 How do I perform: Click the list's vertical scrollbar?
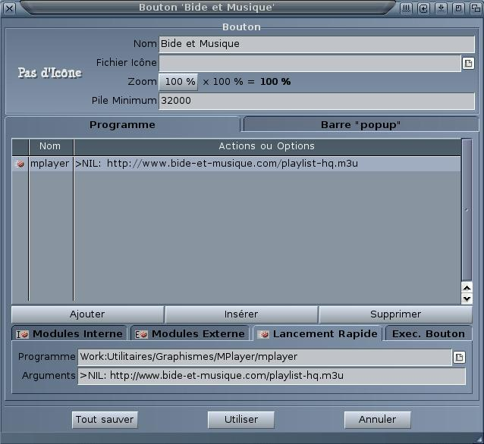467,210
